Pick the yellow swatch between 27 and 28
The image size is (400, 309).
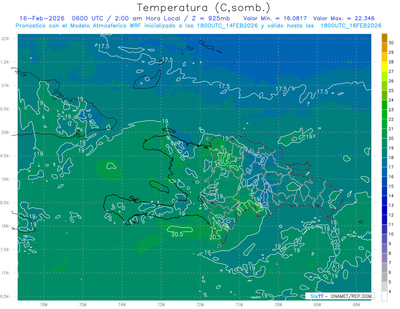coord(384,67)
